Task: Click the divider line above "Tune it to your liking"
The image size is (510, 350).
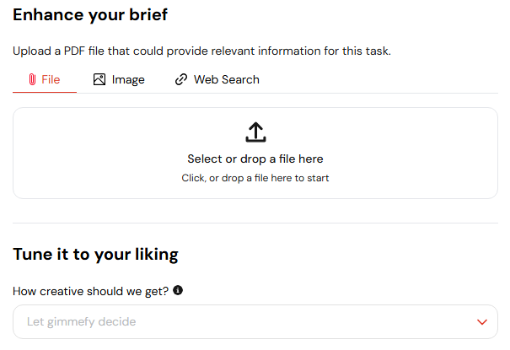Action: (x=255, y=223)
